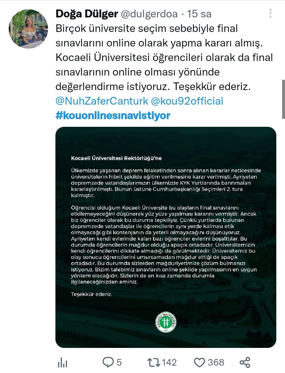The width and height of the screenshot is (285, 373).
Task: Click the retweet count 142
Action: pyautogui.click(x=169, y=362)
